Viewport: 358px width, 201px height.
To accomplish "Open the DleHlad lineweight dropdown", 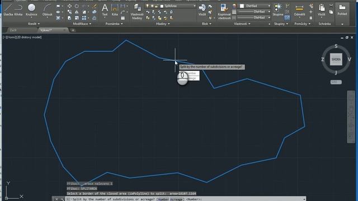I will pyautogui.click(x=269, y=11).
